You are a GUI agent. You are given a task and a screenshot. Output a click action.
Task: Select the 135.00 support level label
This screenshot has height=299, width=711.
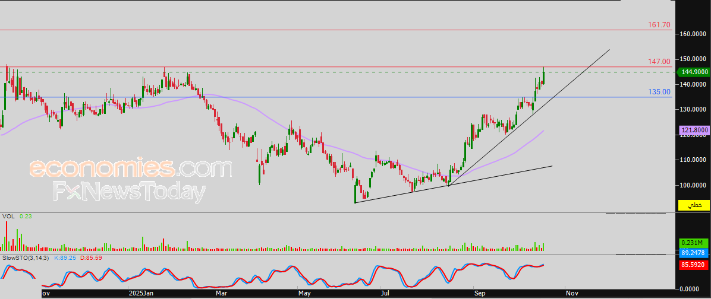pyautogui.click(x=660, y=92)
